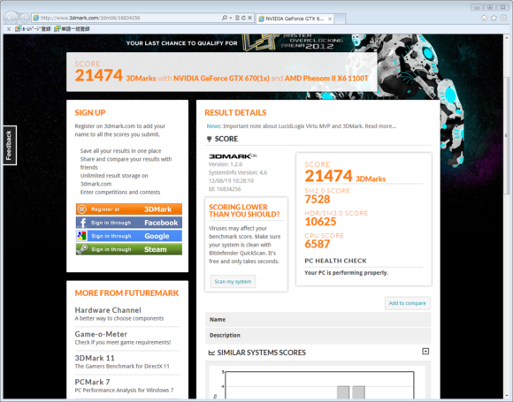The width and height of the screenshot is (513, 402).
Task: Open Hardware Channel link
Action: click(x=108, y=310)
